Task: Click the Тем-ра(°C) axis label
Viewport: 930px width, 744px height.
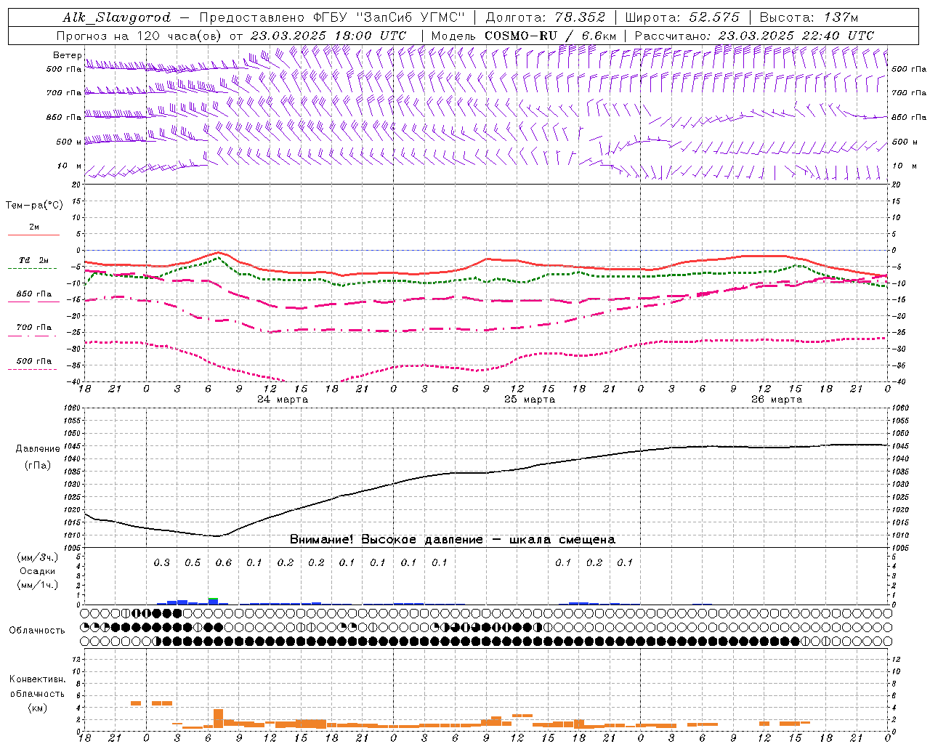Action: pyautogui.click(x=34, y=206)
